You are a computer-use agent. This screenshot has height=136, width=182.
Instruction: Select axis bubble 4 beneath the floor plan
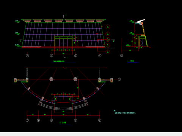pyautogui.click(x=100, y=120)
